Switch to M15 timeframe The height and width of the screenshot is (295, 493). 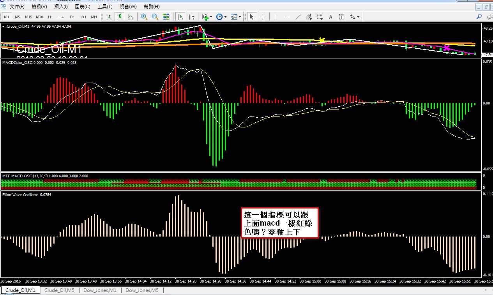point(28,17)
